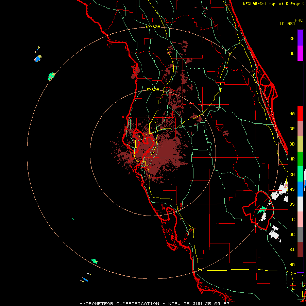The height and width of the screenshot is (306, 306).
Task: Click the 'RF' legend label
Action: (x=292, y=38)
